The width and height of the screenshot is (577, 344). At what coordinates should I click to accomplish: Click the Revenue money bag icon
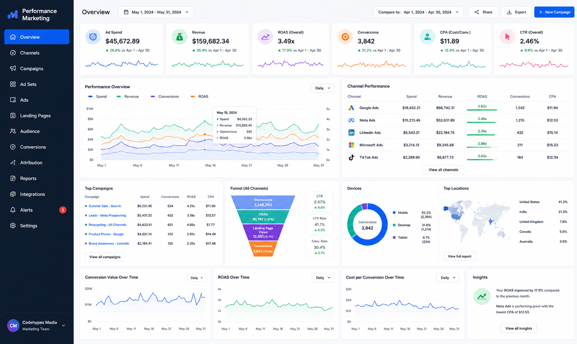coord(179,37)
